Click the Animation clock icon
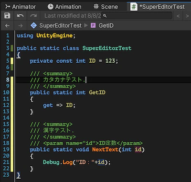 click(51, 7)
